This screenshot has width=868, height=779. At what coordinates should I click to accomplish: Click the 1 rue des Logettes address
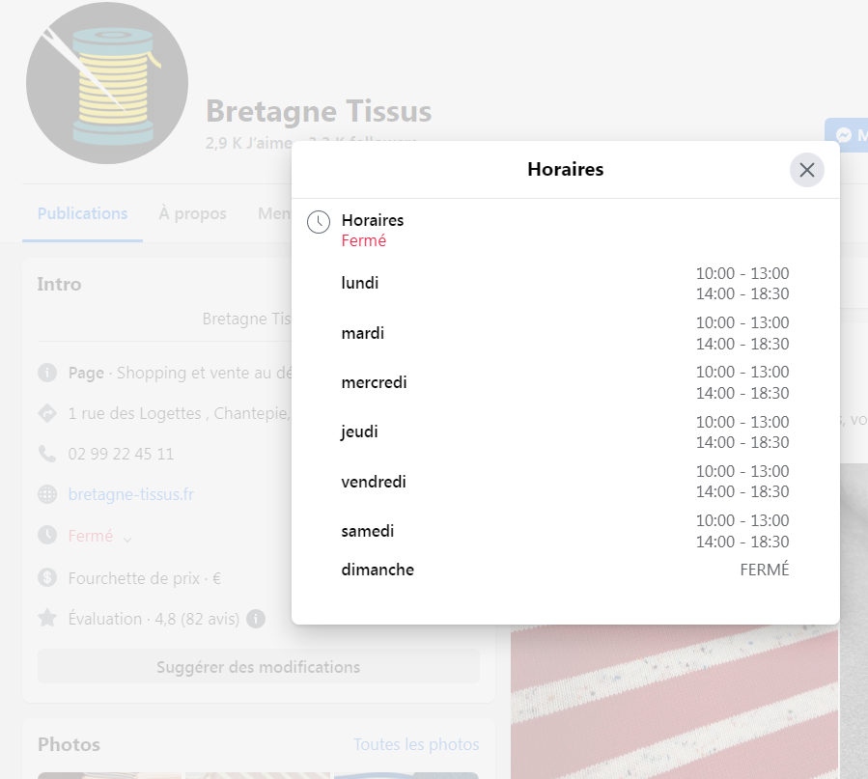tap(180, 413)
